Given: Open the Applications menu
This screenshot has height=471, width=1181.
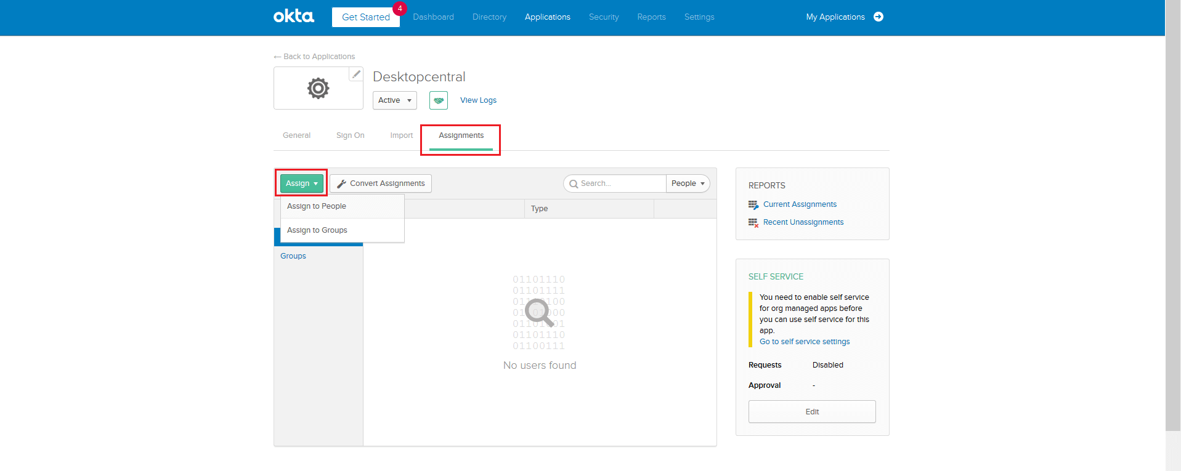Looking at the screenshot, I should 548,17.
